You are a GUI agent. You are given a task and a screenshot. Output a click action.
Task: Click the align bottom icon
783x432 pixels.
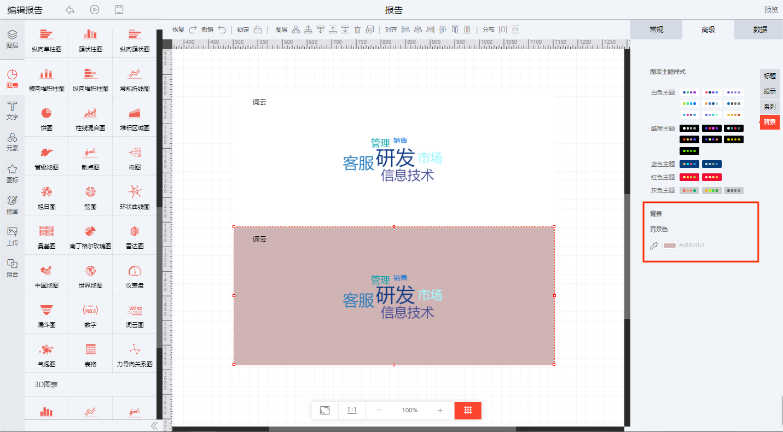click(x=467, y=30)
